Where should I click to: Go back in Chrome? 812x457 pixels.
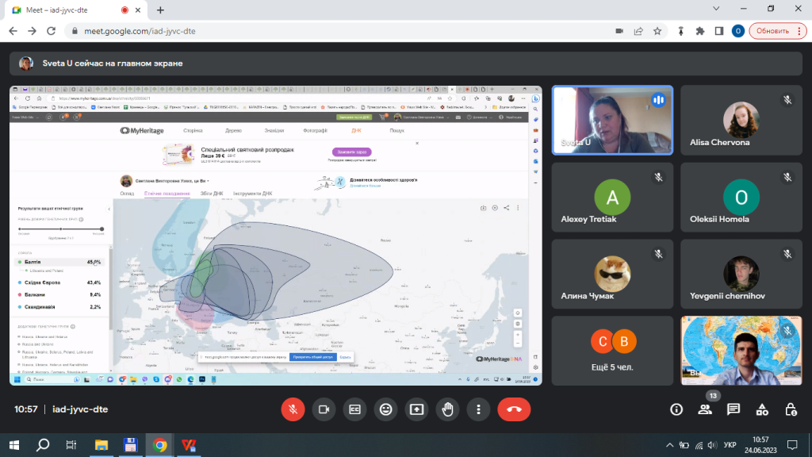(x=13, y=31)
